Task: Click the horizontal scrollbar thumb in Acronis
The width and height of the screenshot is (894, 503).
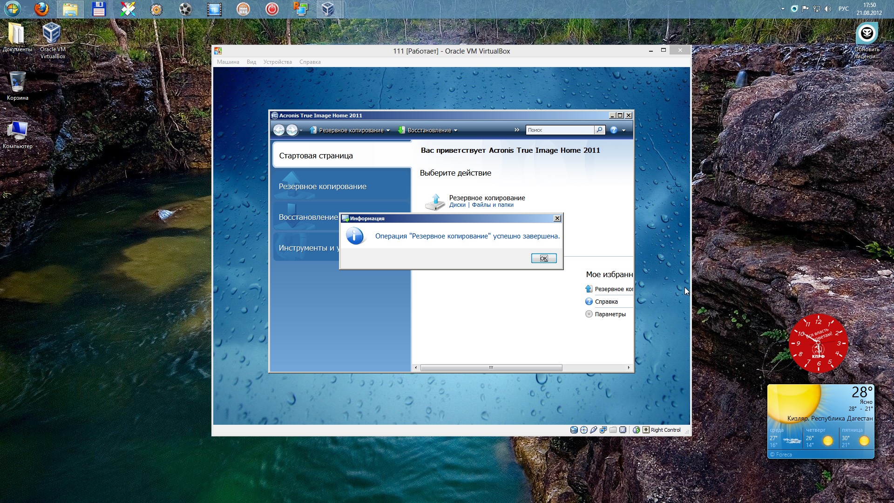Action: [x=491, y=367]
